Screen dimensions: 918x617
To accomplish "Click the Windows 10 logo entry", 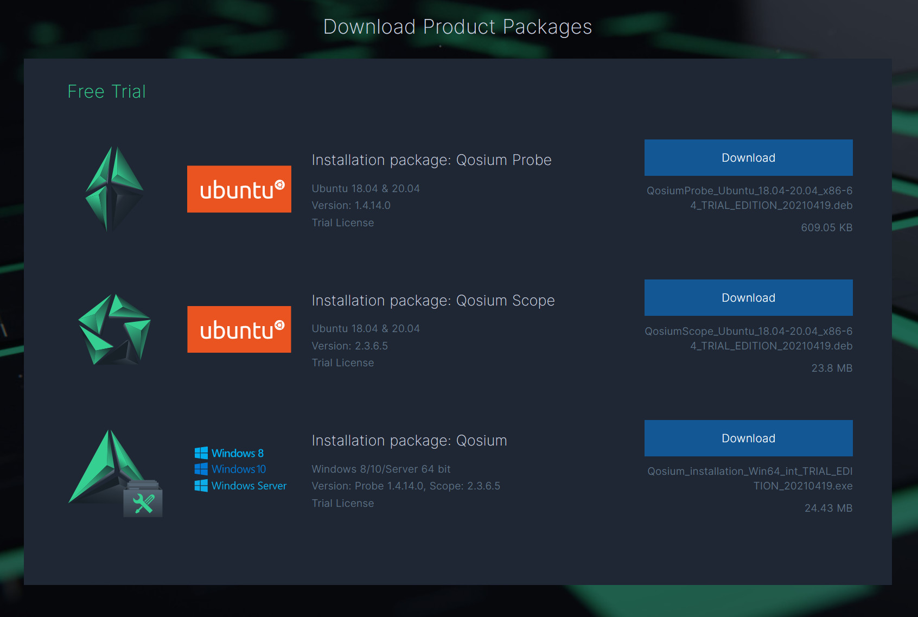I will click(230, 469).
